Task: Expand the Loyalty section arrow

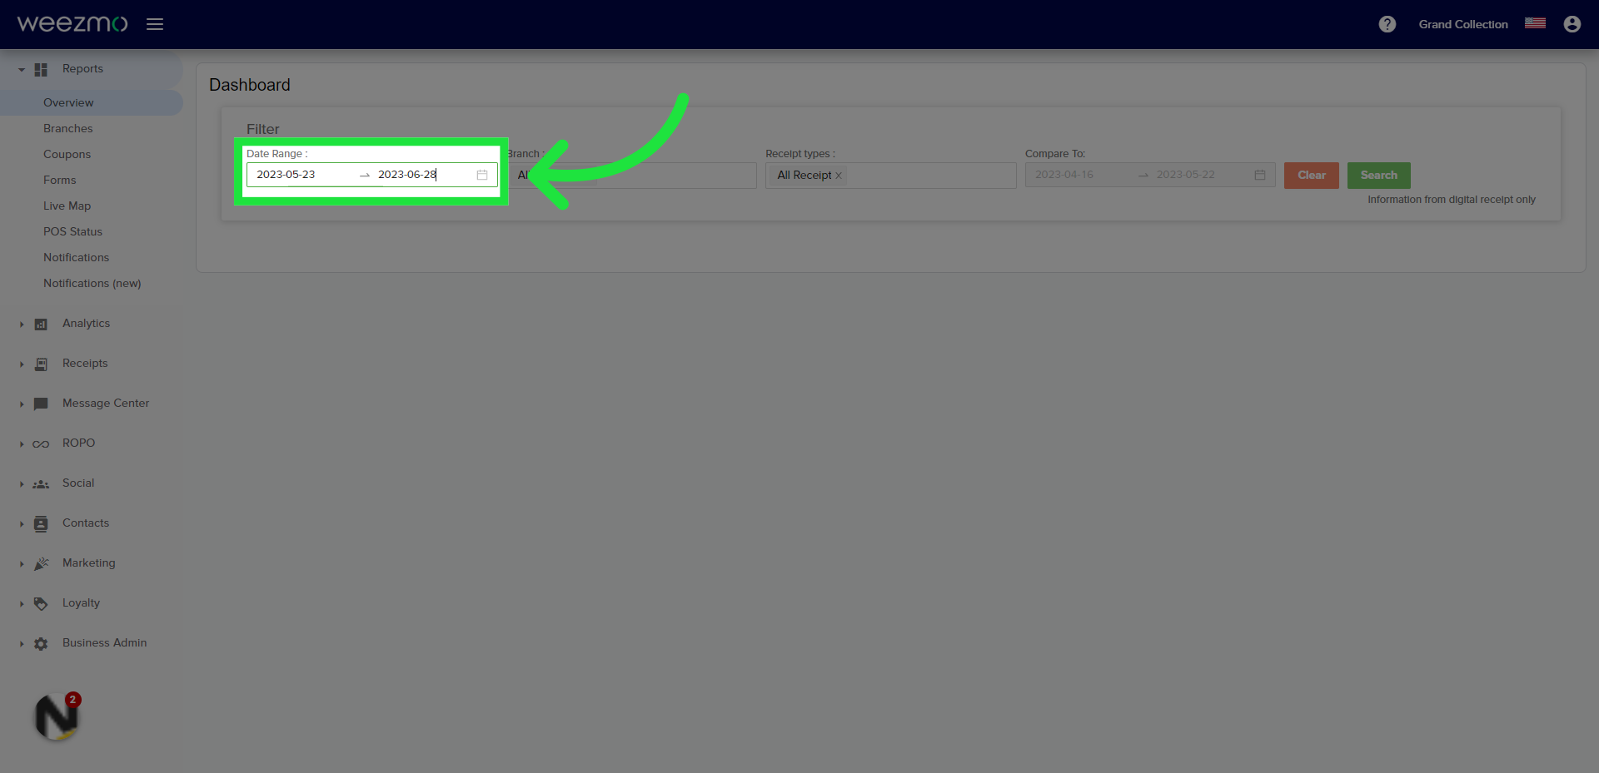Action: click(x=22, y=604)
